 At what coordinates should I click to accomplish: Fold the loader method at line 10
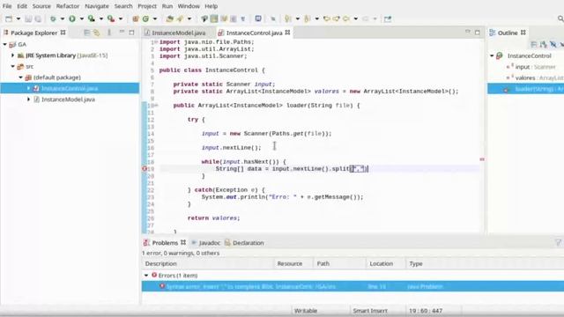[x=157, y=106]
